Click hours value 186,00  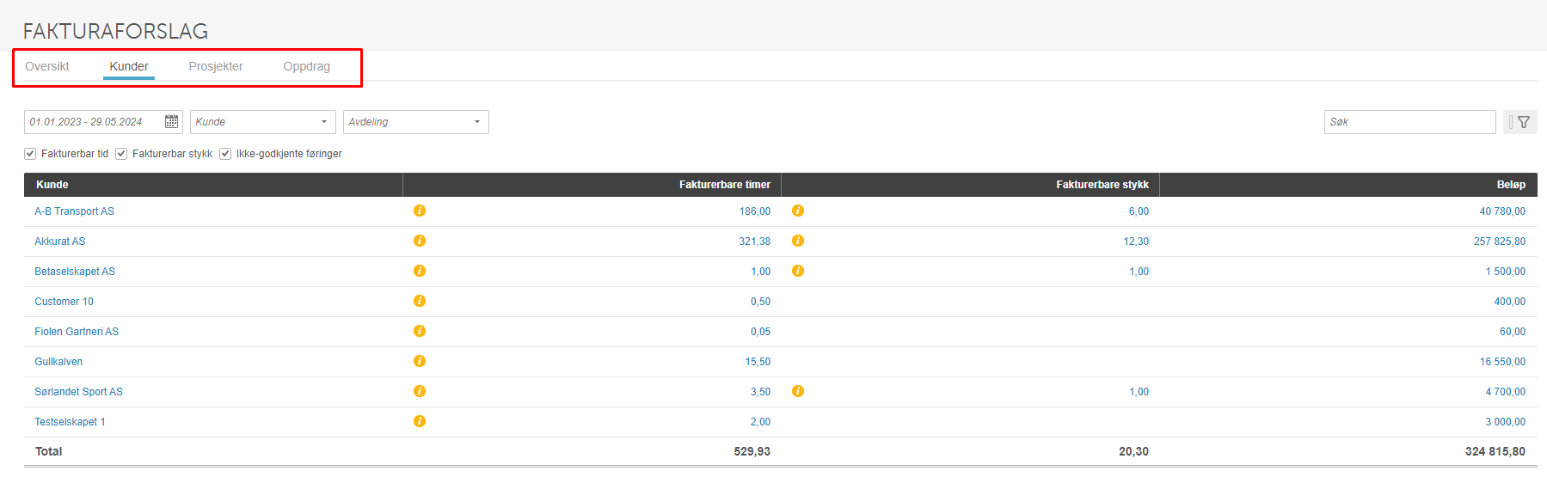tap(755, 211)
